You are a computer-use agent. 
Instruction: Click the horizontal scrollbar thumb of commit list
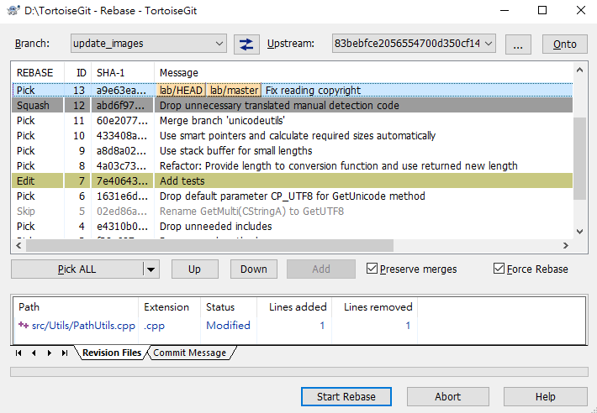tap(209, 246)
